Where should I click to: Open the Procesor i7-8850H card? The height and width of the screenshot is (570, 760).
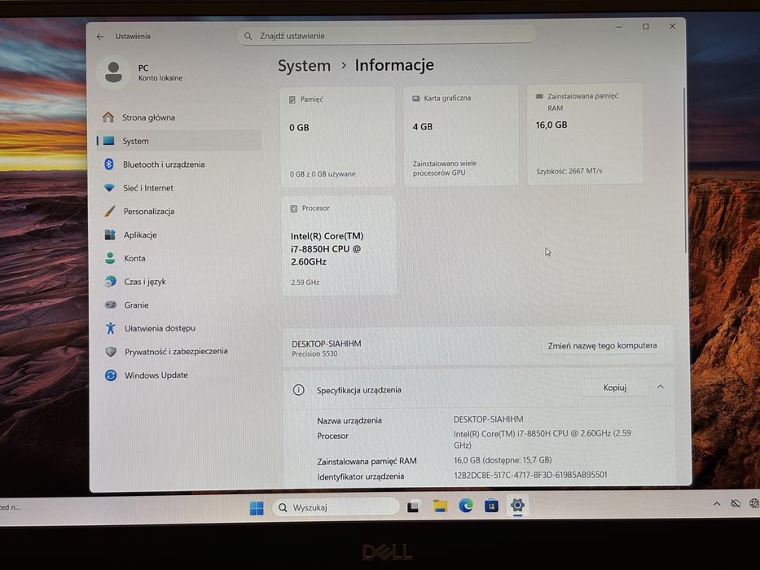coord(339,246)
